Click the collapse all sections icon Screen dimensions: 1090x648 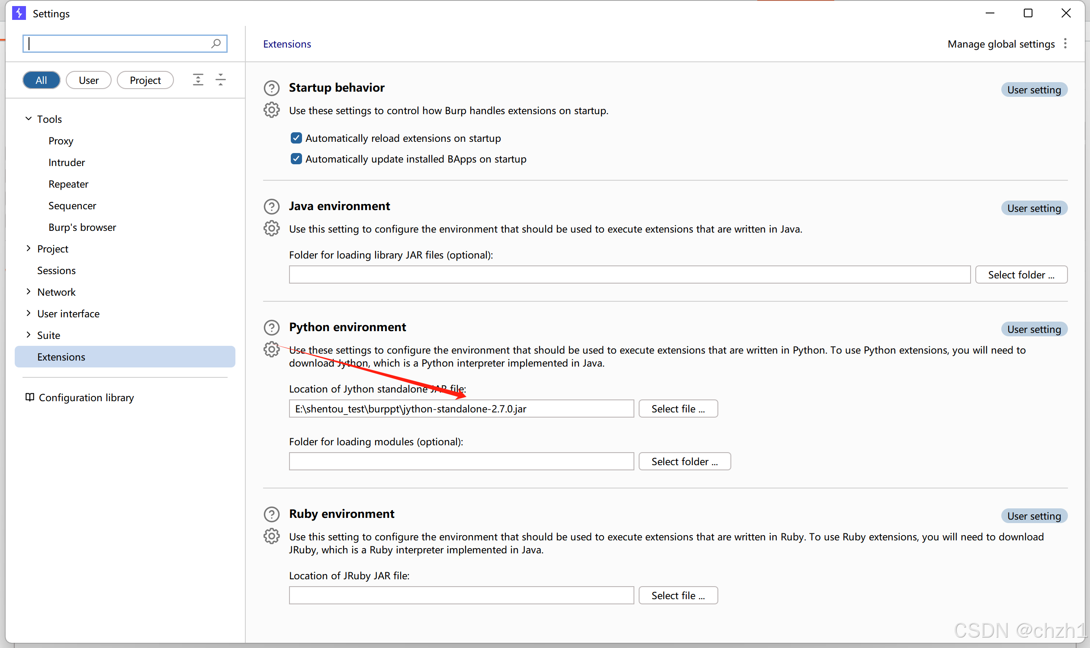[x=221, y=80]
